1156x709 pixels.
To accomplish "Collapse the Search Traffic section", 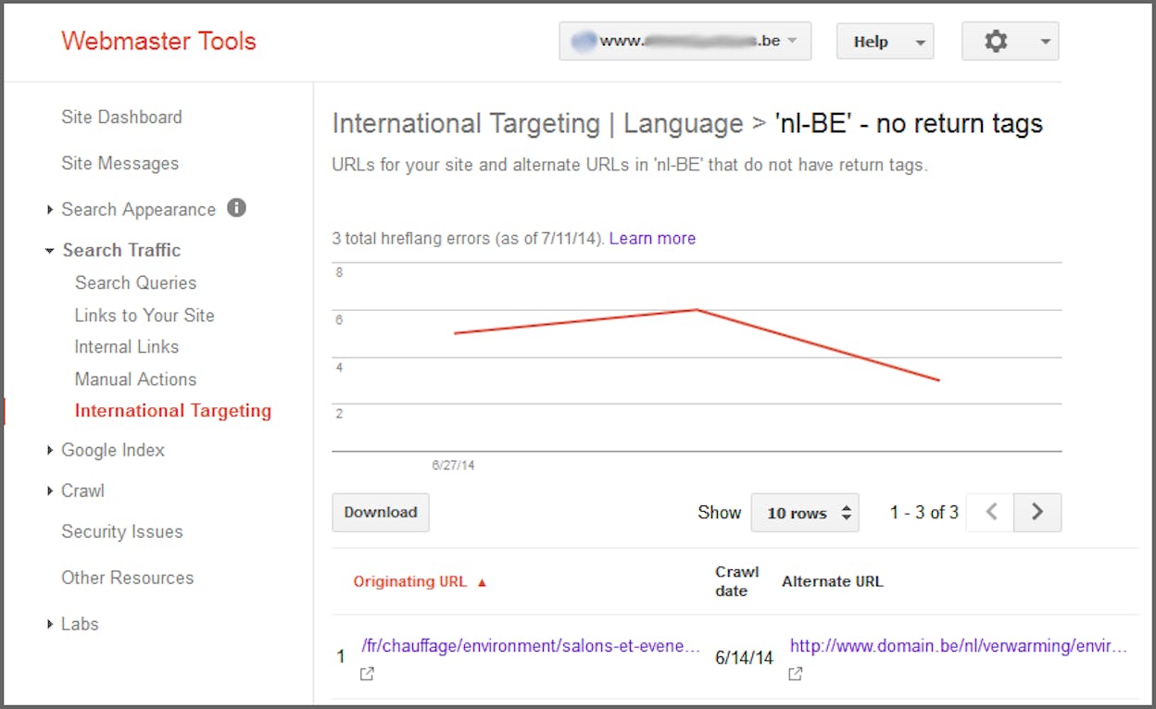I will point(50,251).
